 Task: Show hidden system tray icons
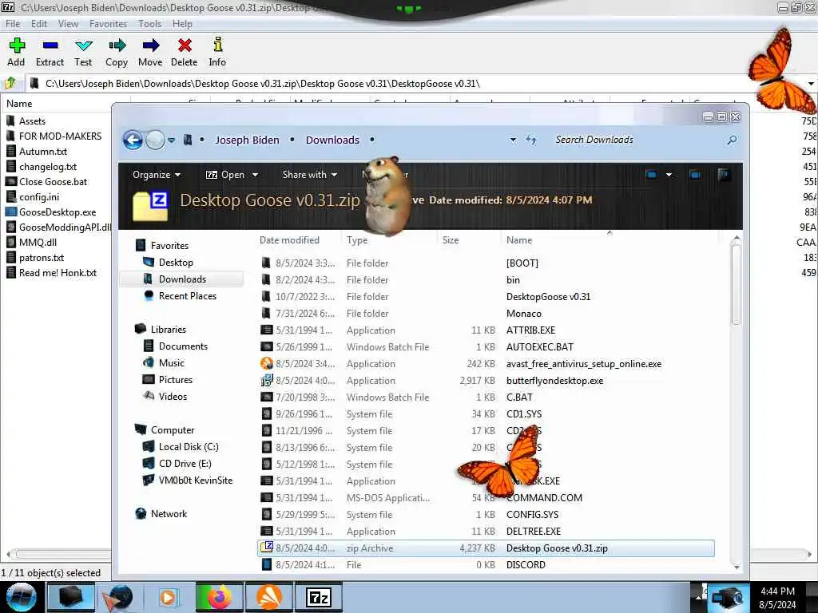click(698, 595)
